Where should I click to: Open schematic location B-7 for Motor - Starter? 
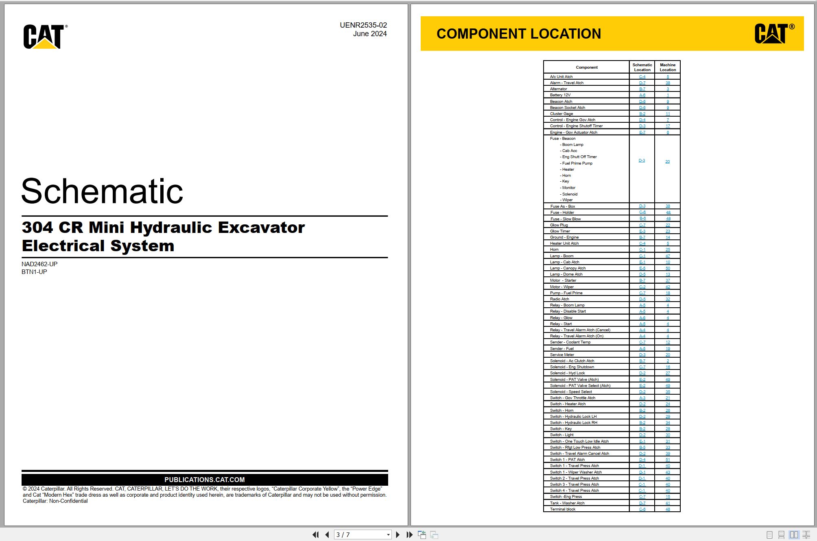coord(642,280)
